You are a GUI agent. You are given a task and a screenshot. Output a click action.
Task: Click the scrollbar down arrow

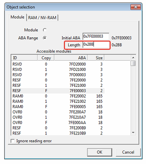(x=133, y=132)
